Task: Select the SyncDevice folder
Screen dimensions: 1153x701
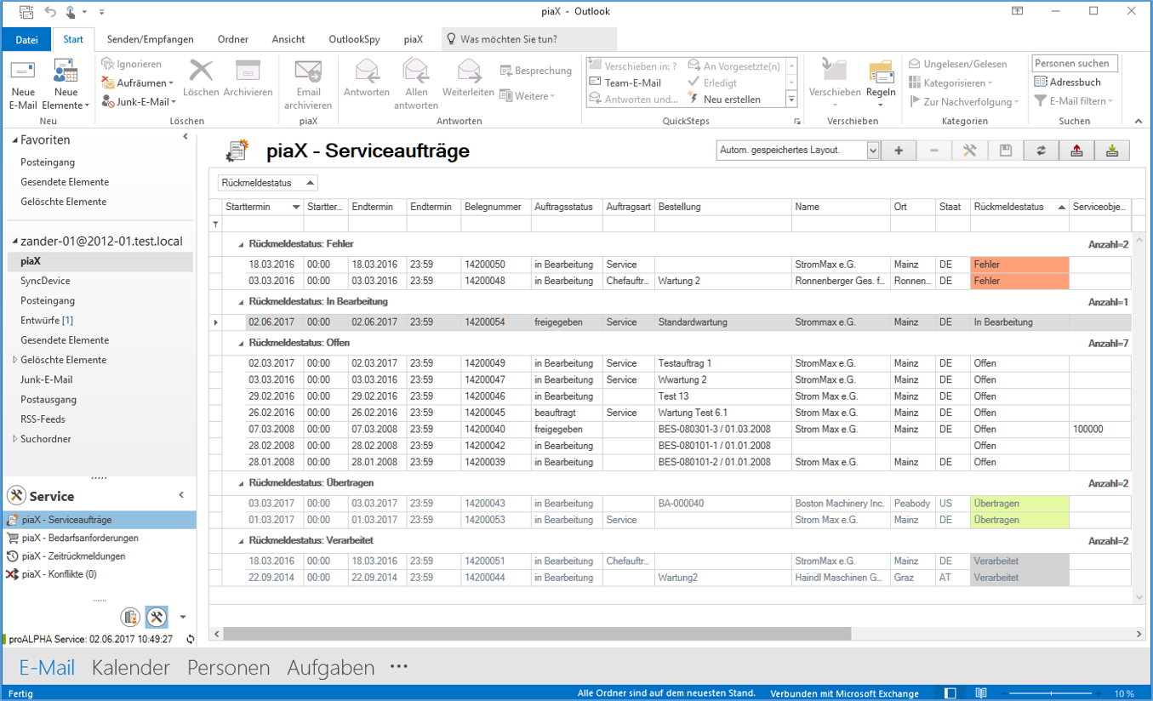Action: (45, 281)
